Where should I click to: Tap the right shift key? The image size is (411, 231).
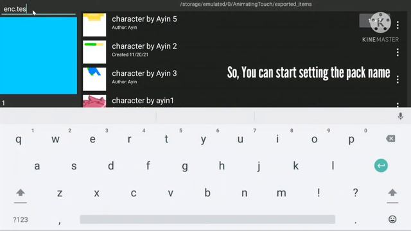tap(392, 193)
